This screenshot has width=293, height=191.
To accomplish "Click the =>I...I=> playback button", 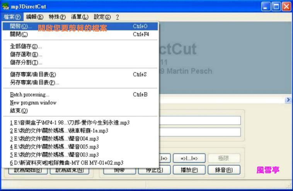I will [x=189, y=158].
